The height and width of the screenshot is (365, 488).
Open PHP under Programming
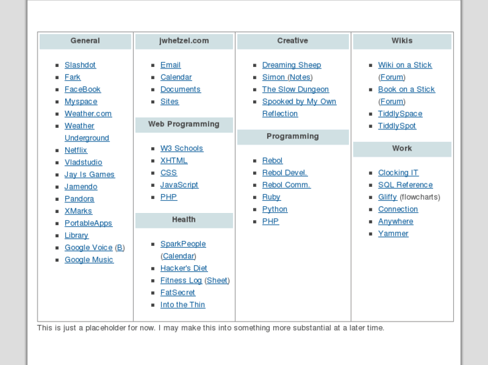point(271,222)
